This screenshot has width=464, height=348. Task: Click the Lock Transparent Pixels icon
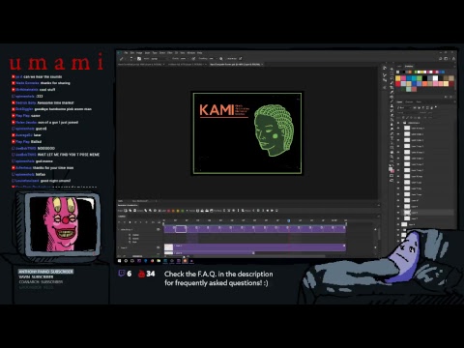coord(403,118)
